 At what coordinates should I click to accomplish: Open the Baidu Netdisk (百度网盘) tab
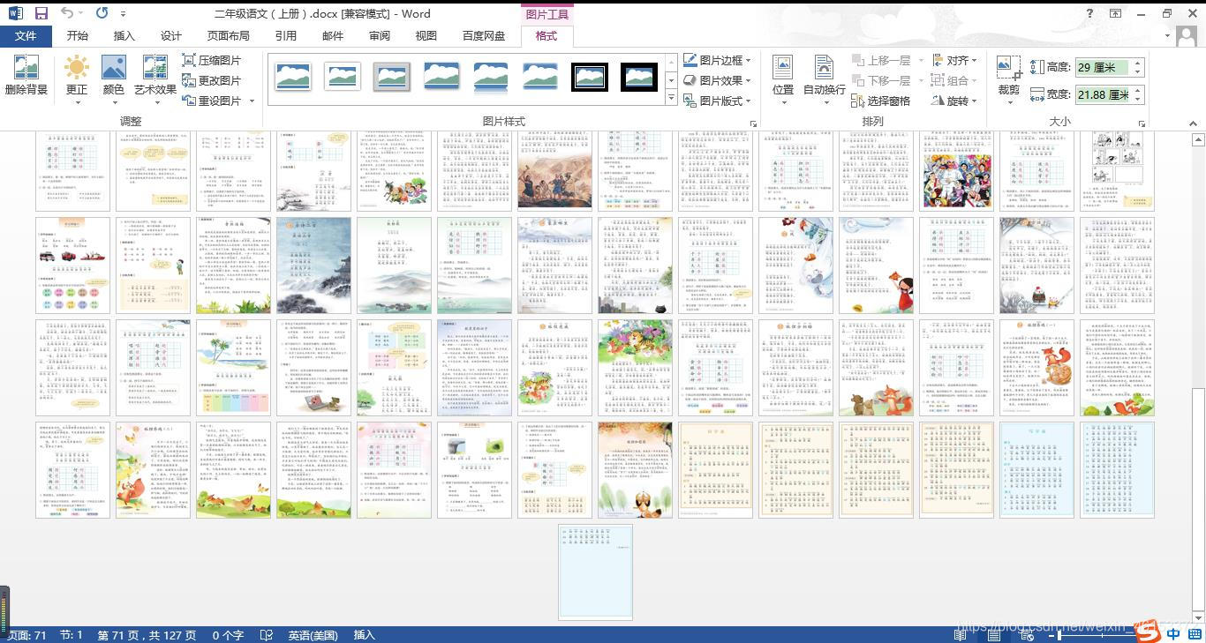[484, 36]
